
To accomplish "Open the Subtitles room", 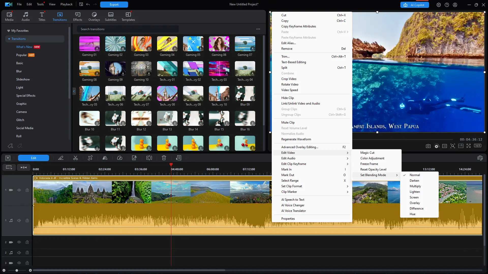I will pos(111,16).
